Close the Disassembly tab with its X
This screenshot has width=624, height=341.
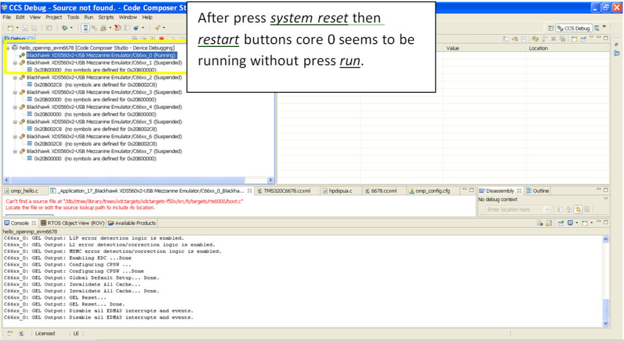tap(519, 191)
